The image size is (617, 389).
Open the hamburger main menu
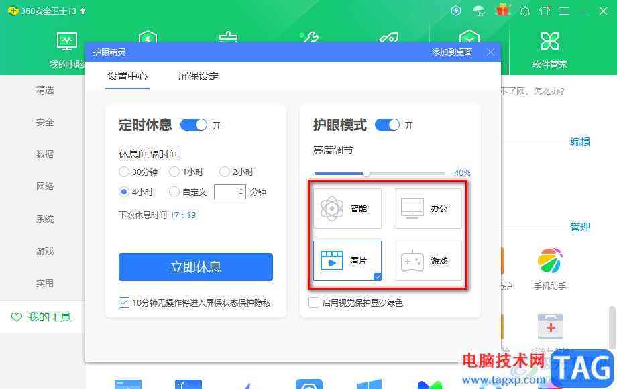(564, 11)
